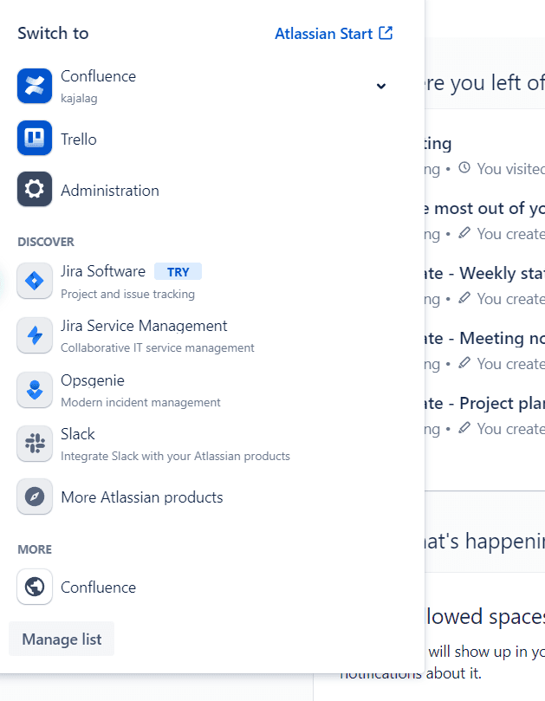Select the DISCOVER section entry Jira Software
This screenshot has width=545, height=701.
(x=105, y=271)
